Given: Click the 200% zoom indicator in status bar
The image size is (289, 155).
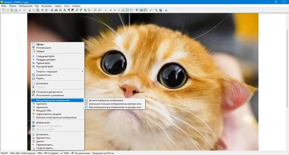Looking at the screenshot, I should [x=65, y=153].
